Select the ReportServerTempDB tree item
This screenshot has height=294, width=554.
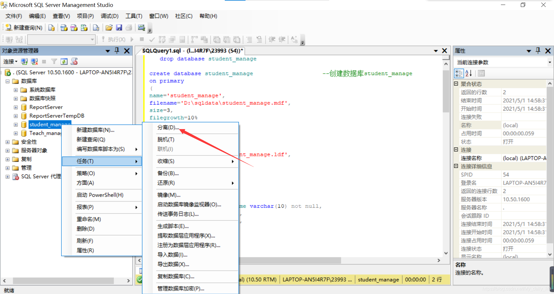57,116
